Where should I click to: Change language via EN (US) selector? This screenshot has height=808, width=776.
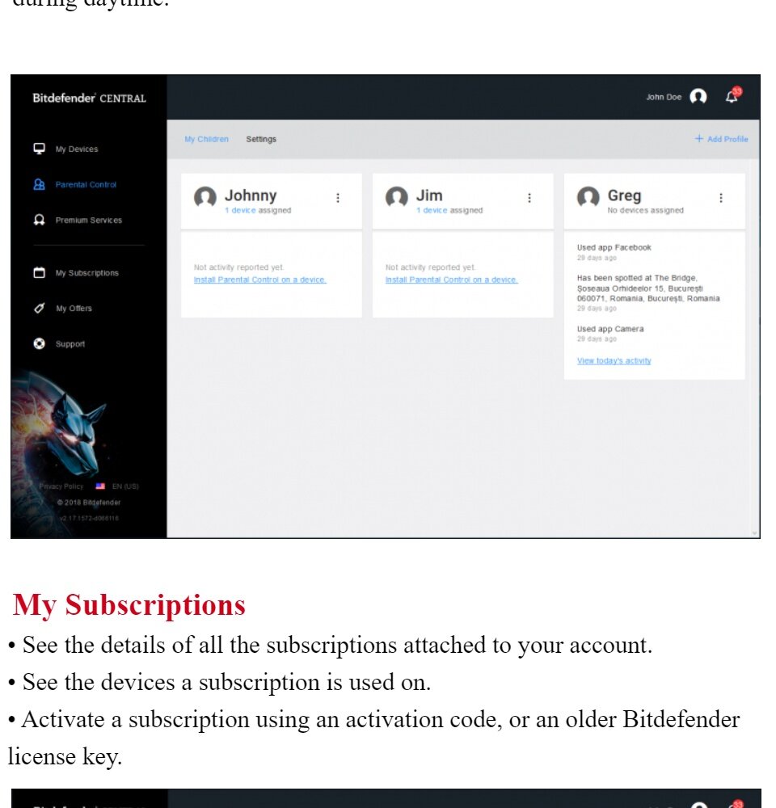[x=125, y=486]
